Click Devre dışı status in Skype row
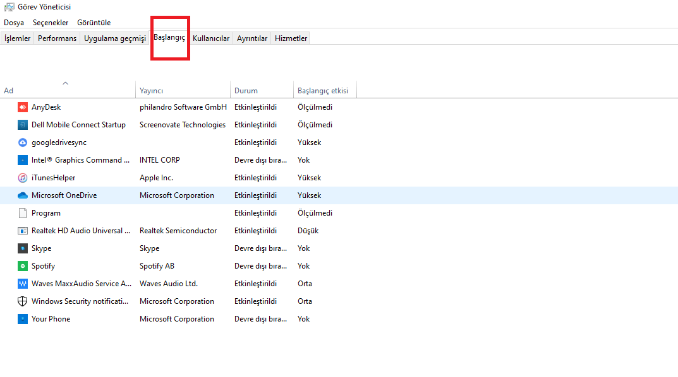Screen dimensions: 678x377 point(261,248)
